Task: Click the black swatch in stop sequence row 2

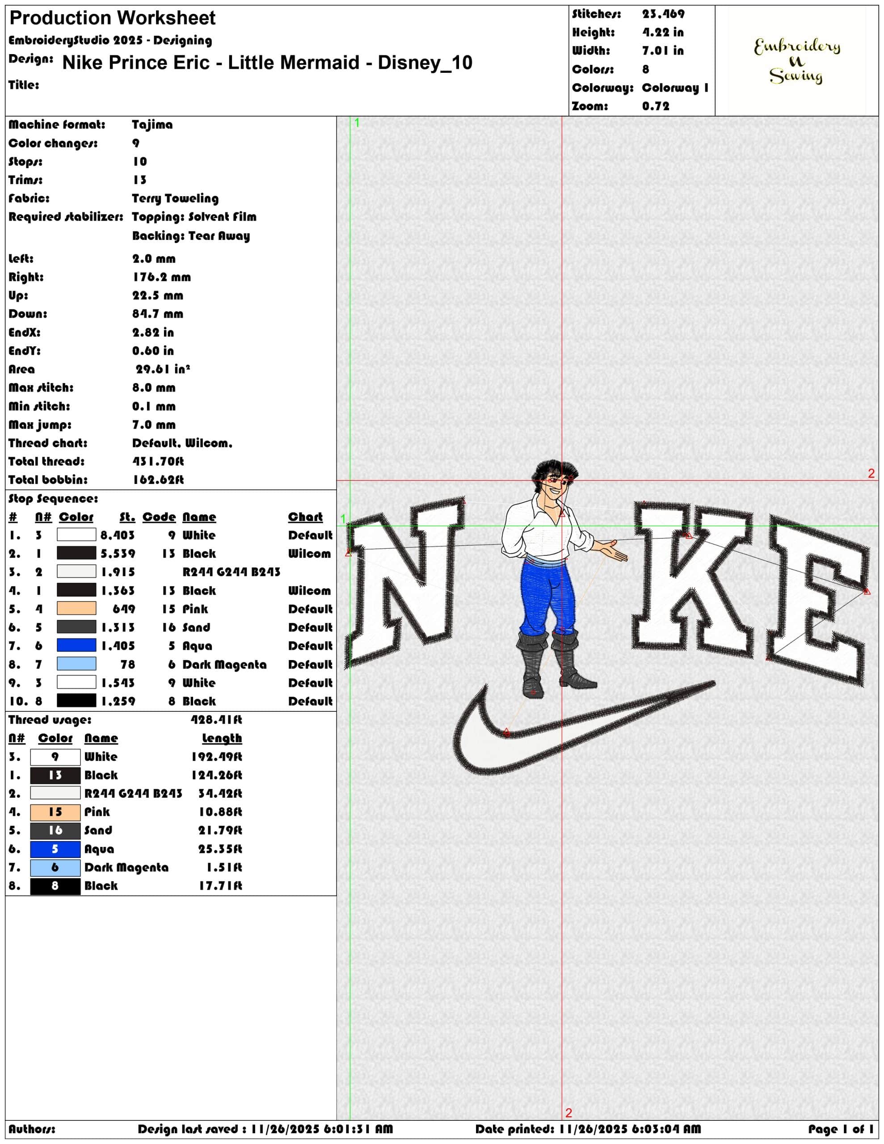Action: coord(76,553)
